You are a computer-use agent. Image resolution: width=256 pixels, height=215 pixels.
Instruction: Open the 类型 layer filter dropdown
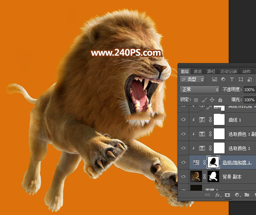tap(193, 79)
